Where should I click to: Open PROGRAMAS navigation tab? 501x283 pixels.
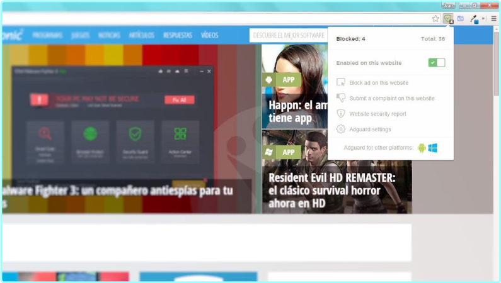tap(47, 35)
